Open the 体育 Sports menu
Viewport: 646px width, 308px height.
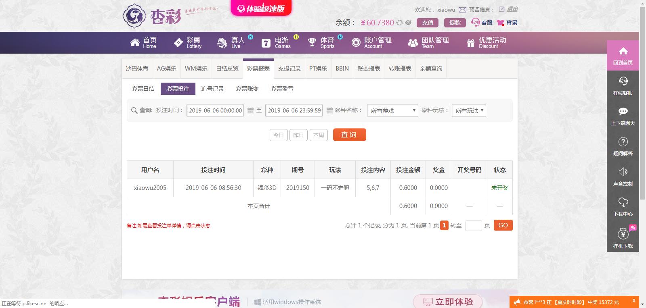321,42
